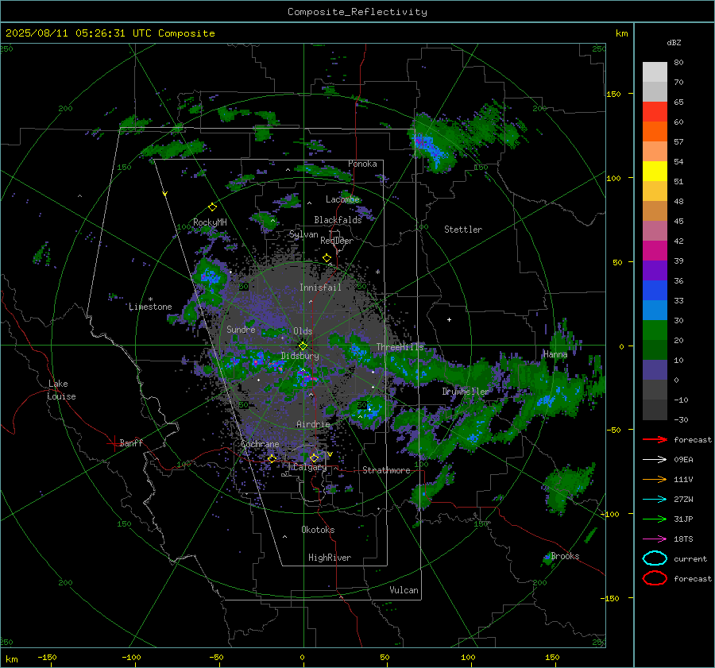The height and width of the screenshot is (668, 715).
Task: Click the magenta swatch between 42 and 39
Action: pos(655,251)
